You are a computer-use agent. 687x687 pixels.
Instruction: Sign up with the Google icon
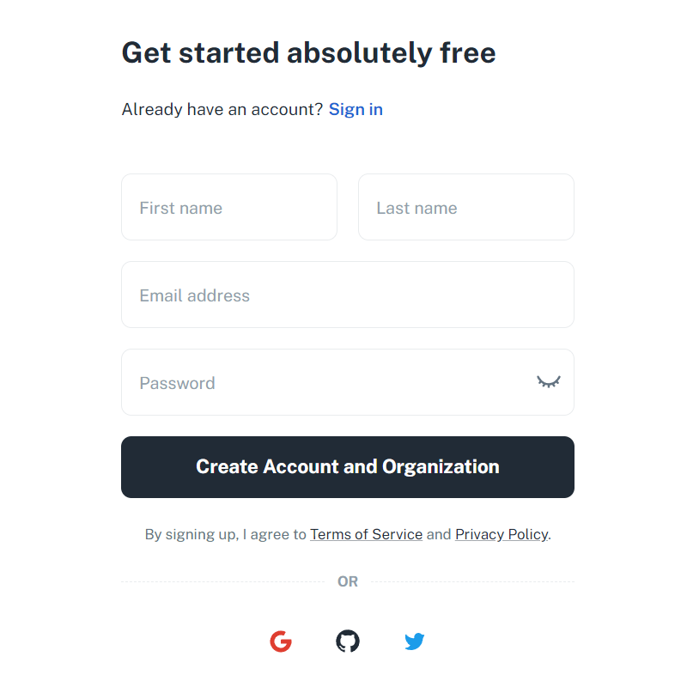coord(281,641)
